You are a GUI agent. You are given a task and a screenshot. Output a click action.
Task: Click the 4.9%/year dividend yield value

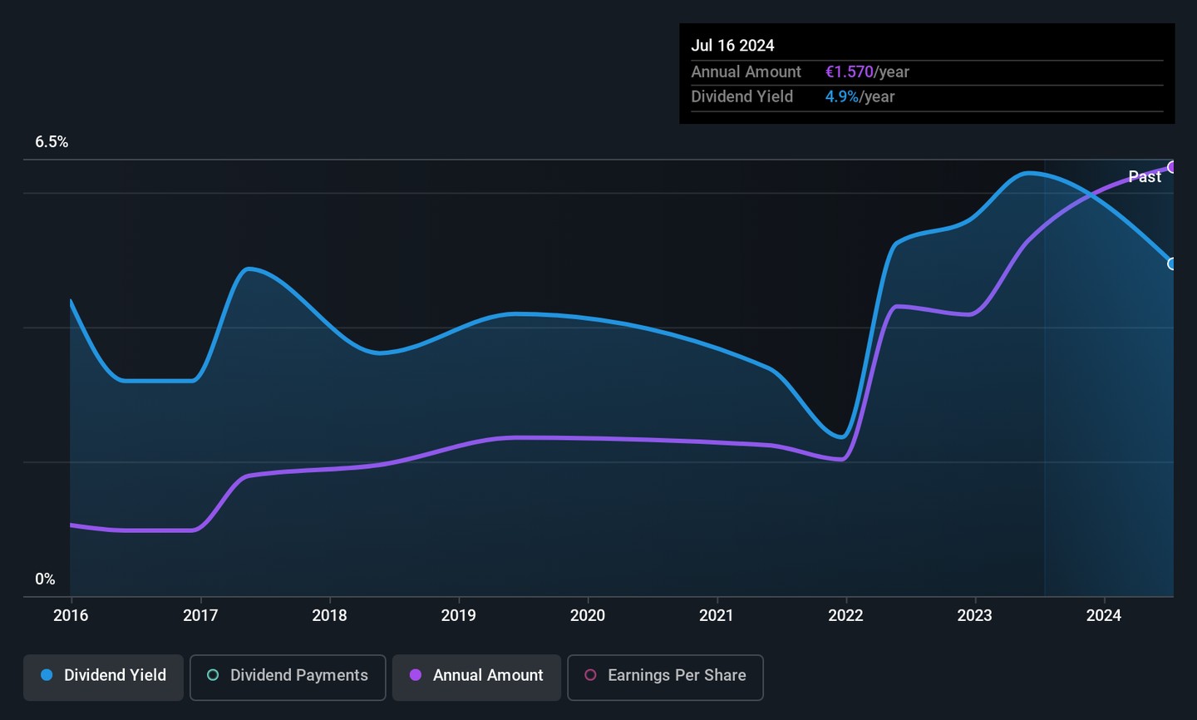860,97
